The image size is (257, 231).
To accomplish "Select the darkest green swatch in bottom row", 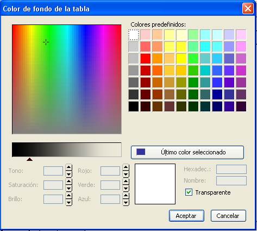I will point(193,107).
